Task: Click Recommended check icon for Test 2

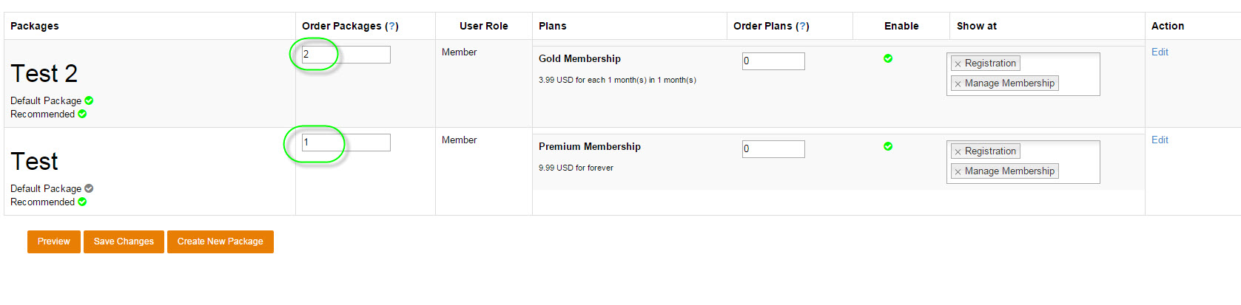Action: 82,114
